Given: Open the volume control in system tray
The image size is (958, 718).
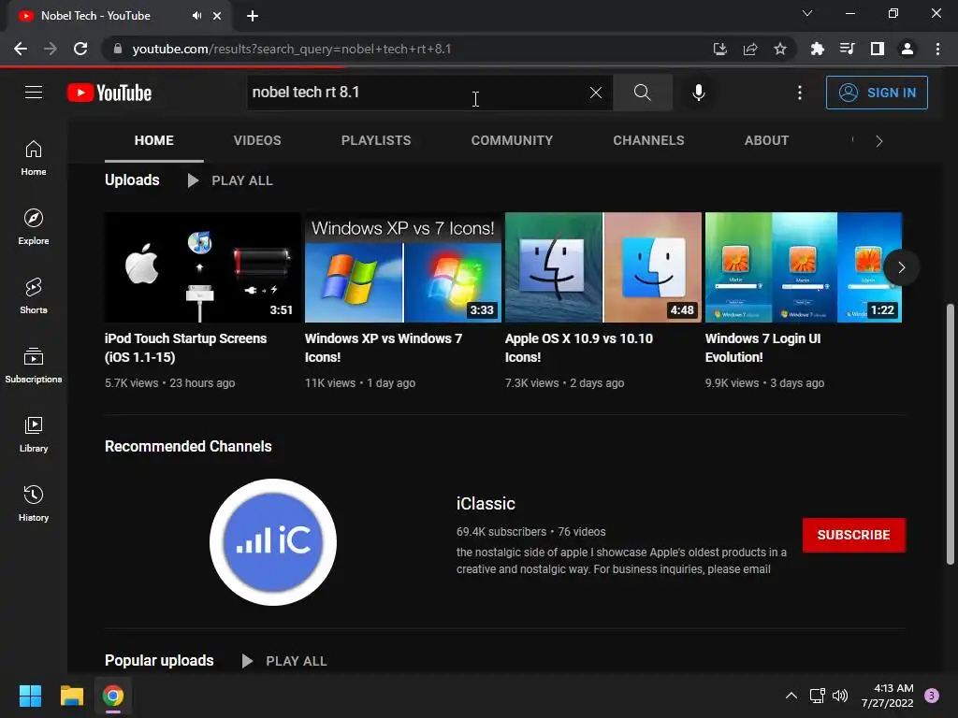Looking at the screenshot, I should [x=841, y=696].
